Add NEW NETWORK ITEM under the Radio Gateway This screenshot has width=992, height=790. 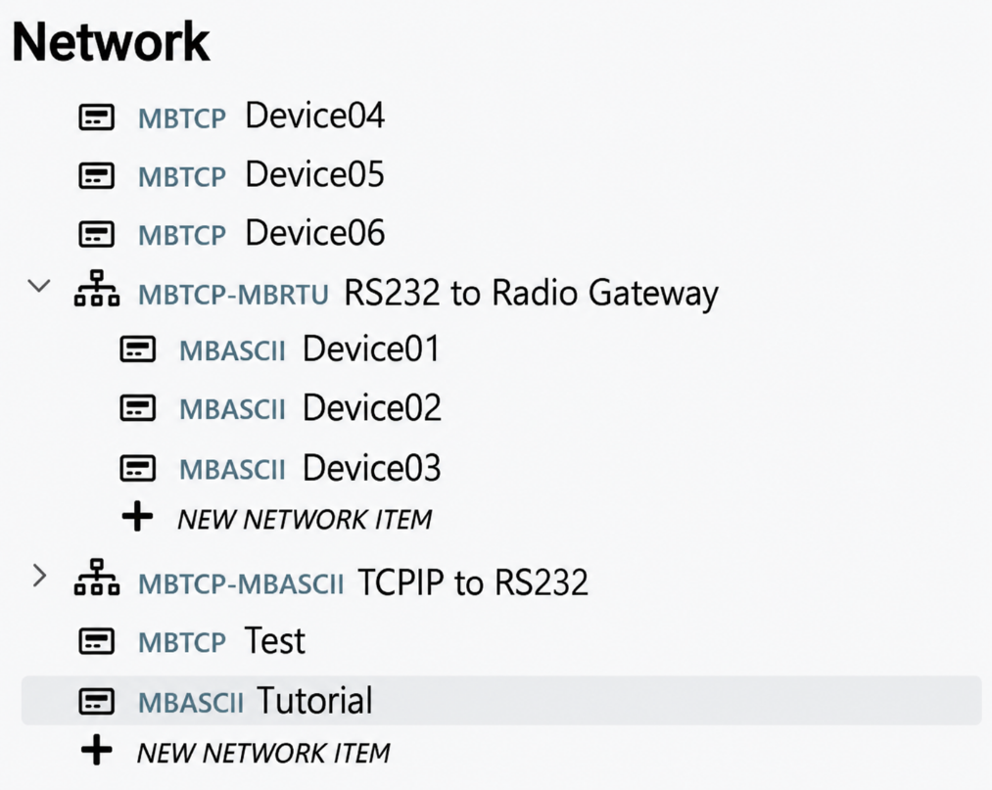click(305, 519)
